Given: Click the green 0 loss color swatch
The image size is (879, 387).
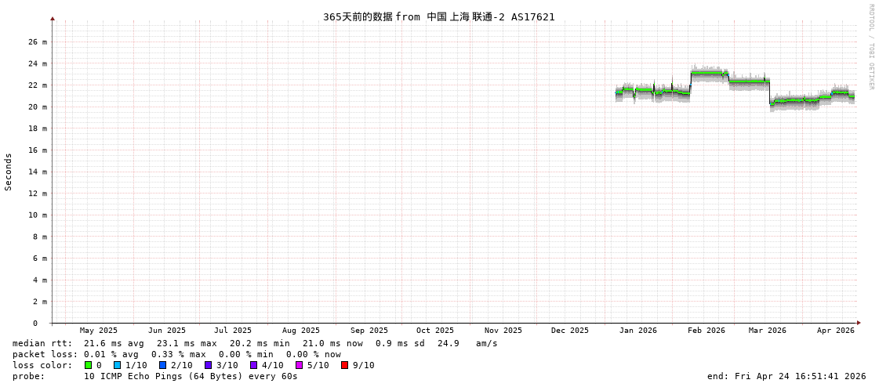Looking at the screenshot, I should coord(89,365).
